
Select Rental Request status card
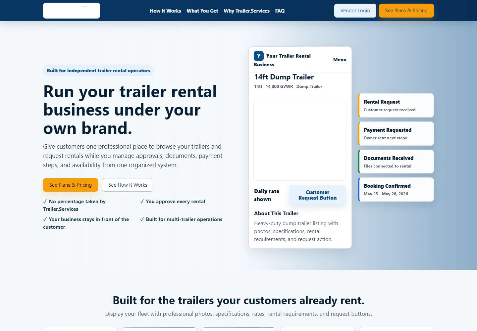396,105
